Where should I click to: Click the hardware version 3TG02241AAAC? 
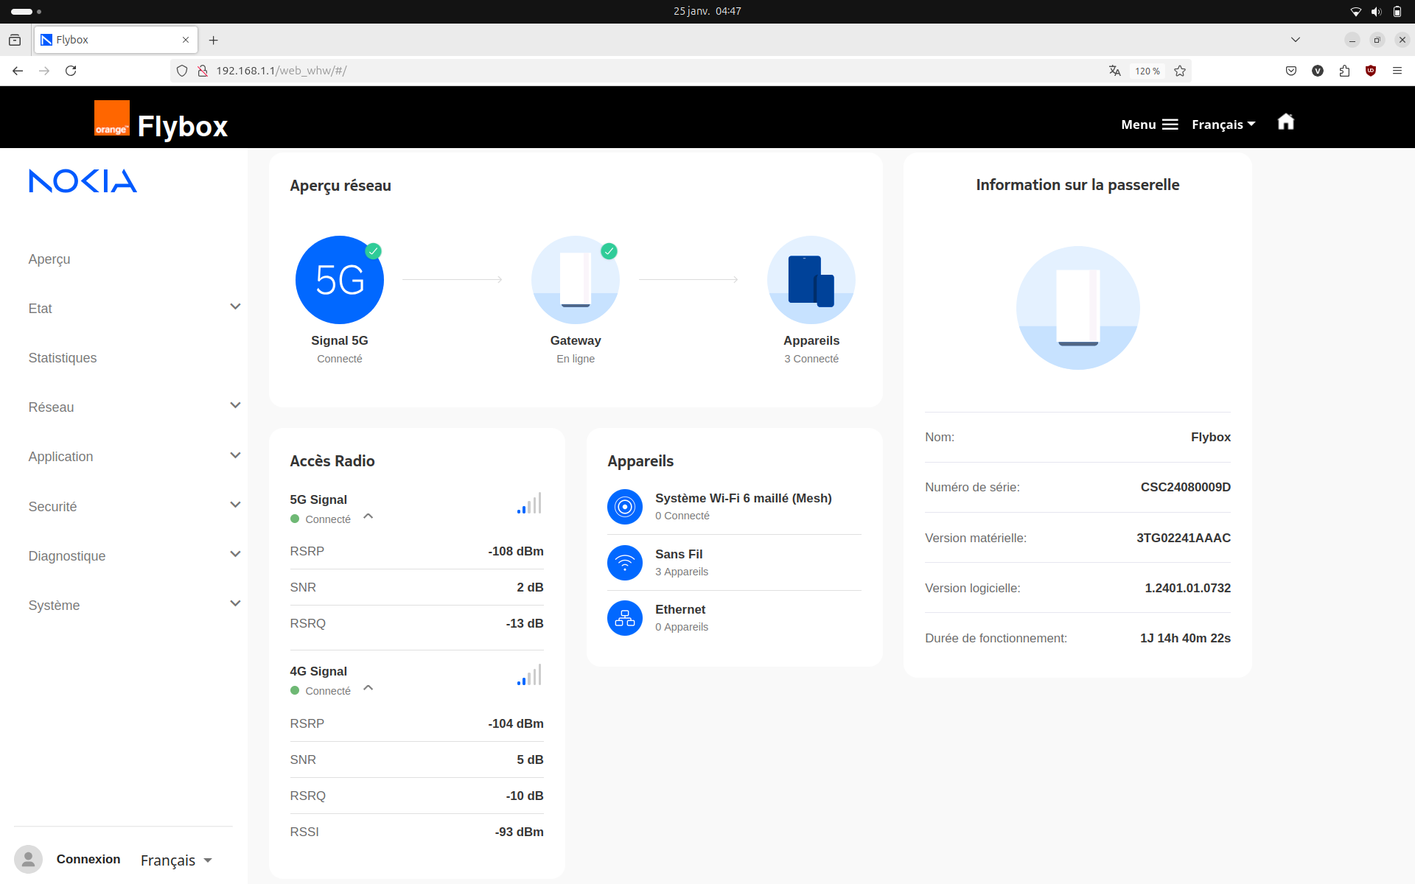(x=1184, y=538)
